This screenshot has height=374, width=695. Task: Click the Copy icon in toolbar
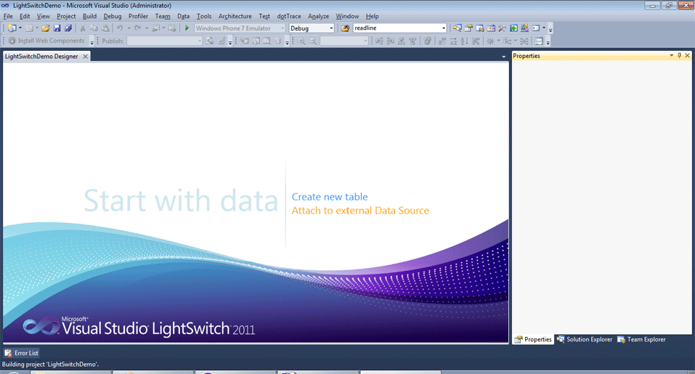[94, 28]
